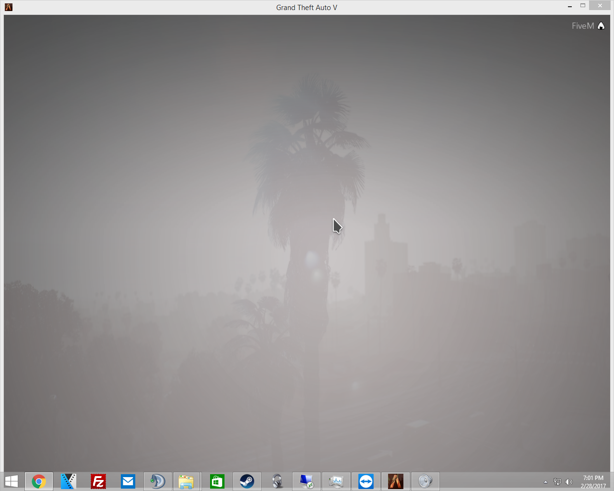This screenshot has height=491, width=614.
Task: Open the performance monitor taskbar icon
Action: (x=336, y=481)
